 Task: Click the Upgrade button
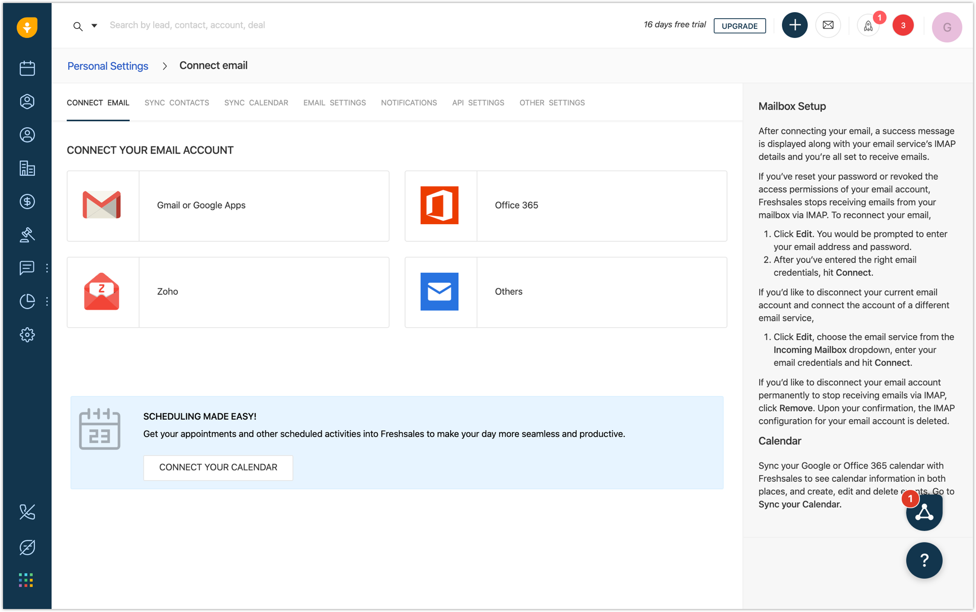point(740,26)
